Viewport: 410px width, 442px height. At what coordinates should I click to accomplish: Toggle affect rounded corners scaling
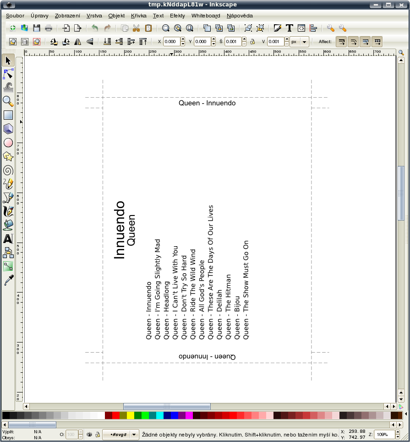point(353,42)
